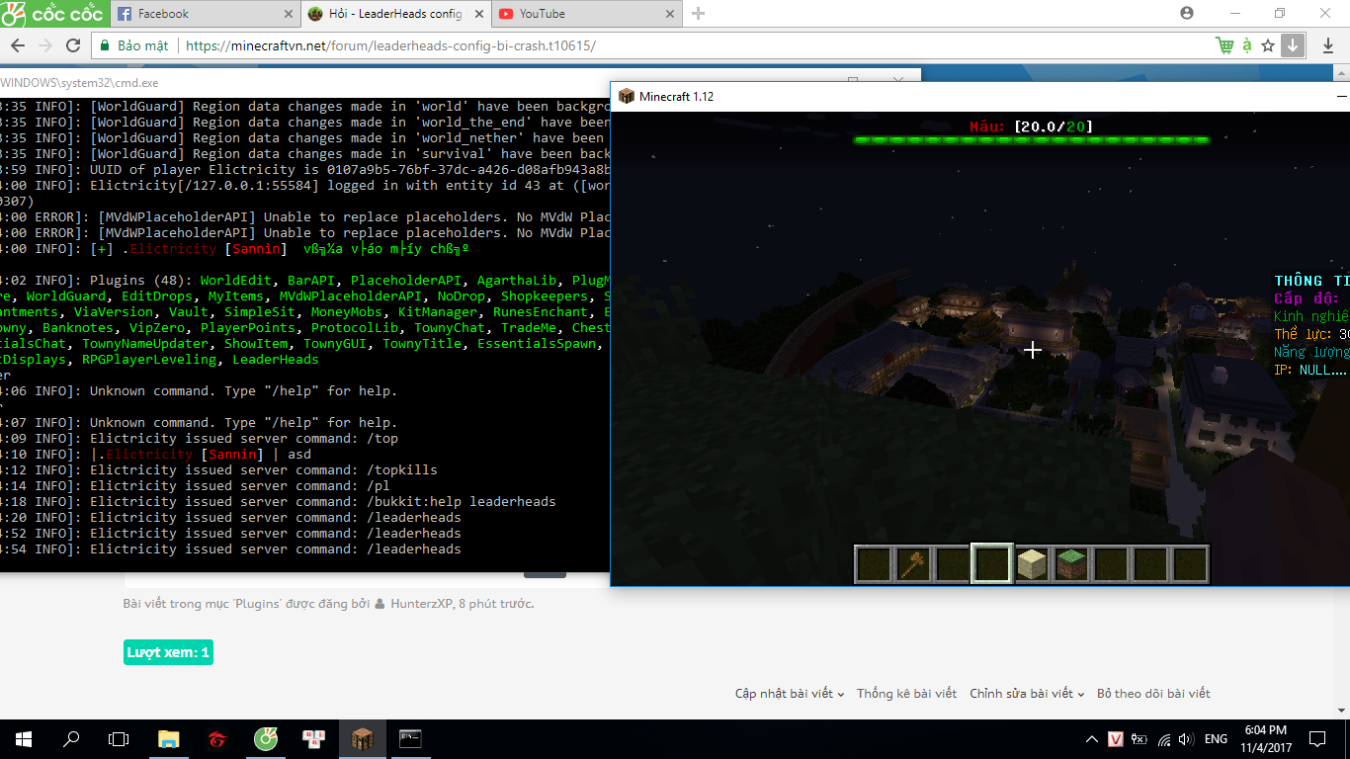Switch to Minecraft on the taskbar
The image size is (1350, 759).
coord(363,738)
